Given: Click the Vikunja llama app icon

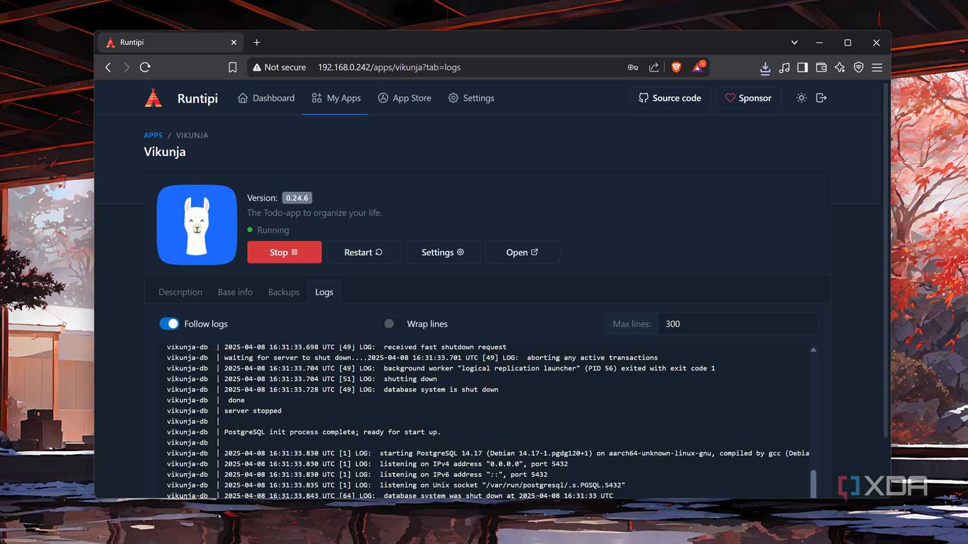Looking at the screenshot, I should pos(197,225).
